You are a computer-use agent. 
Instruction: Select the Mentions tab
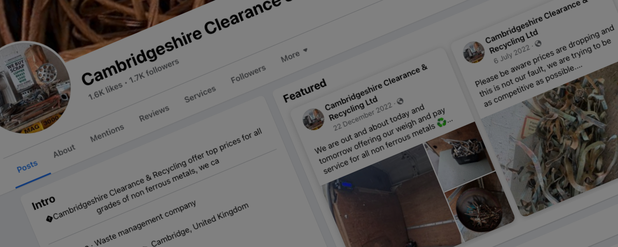(107, 133)
